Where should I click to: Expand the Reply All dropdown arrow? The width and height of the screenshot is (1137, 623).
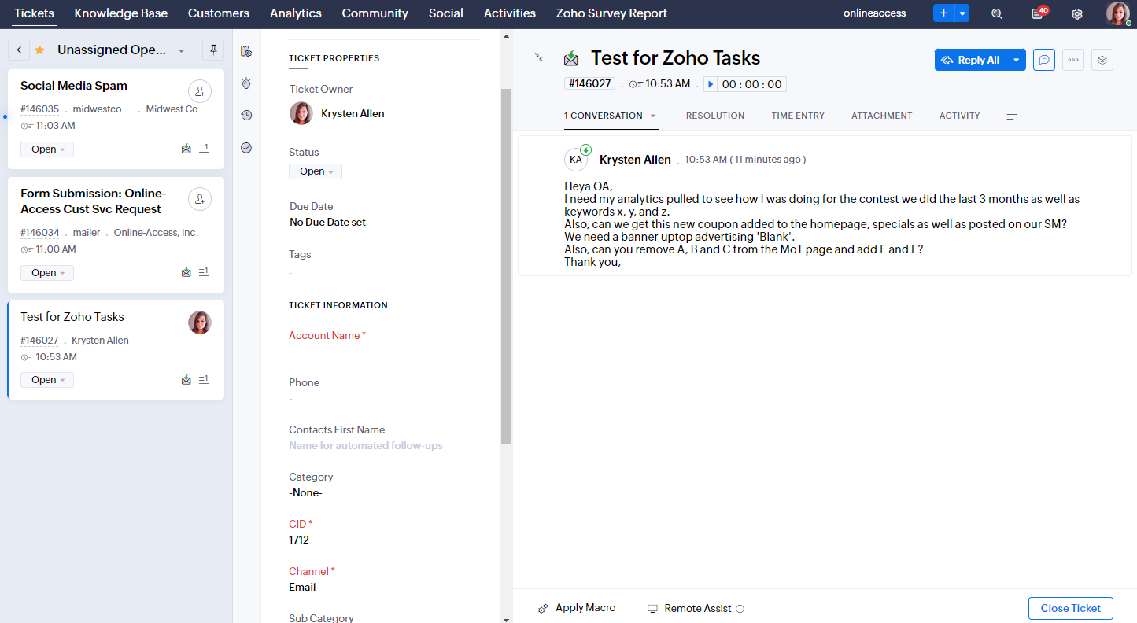pos(1016,60)
